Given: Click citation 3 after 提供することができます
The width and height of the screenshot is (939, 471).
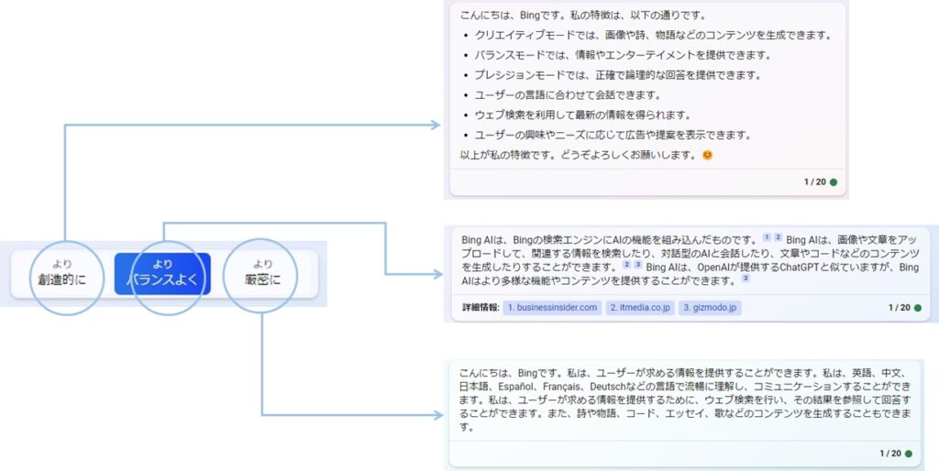Looking at the screenshot, I should tap(746, 279).
